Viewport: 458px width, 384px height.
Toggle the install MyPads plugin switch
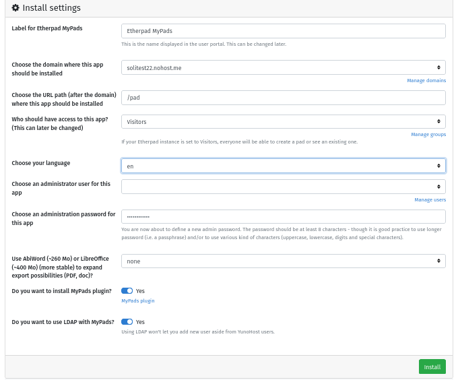pos(127,291)
